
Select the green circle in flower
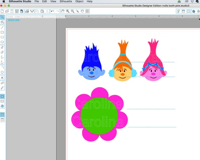pos(99,116)
